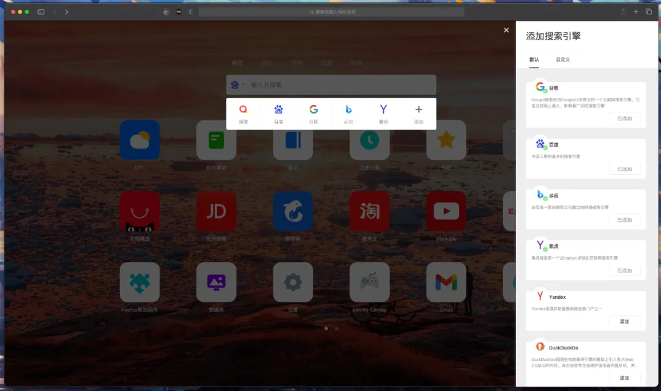Go forward with the toolbar arrow
The height and width of the screenshot is (391, 661).
coord(67,12)
